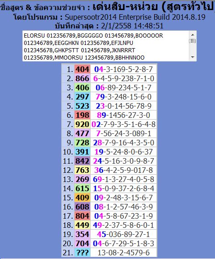
Task: Click the orange 409 cell in row 15
Action: (82, 198)
